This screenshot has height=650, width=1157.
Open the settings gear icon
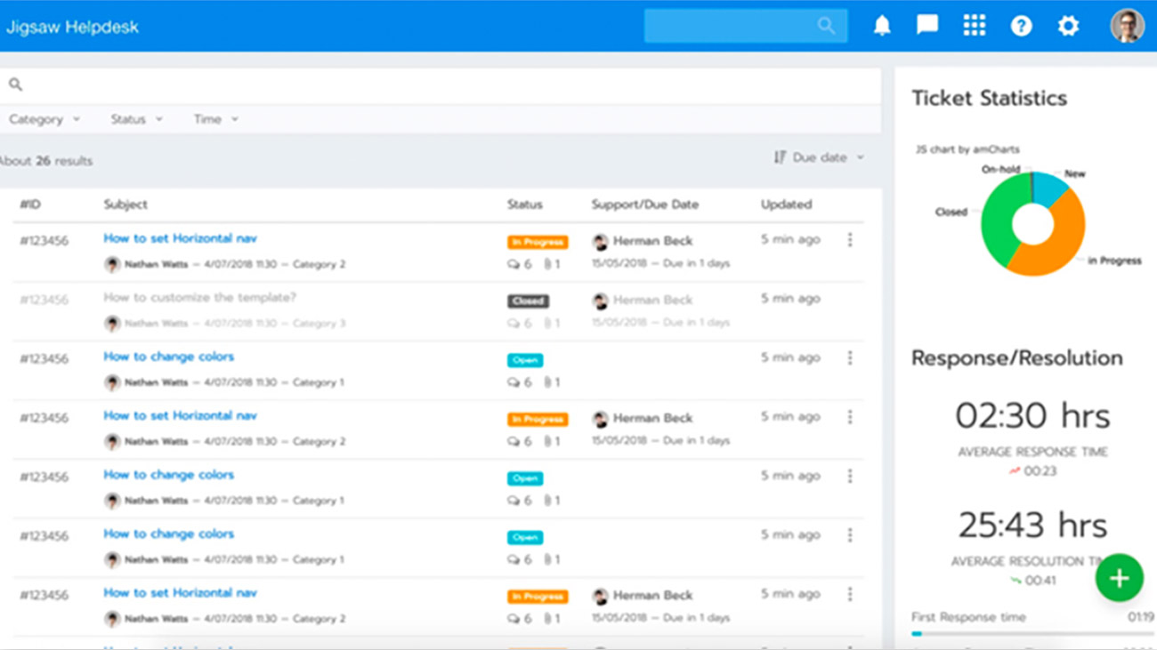(1068, 26)
